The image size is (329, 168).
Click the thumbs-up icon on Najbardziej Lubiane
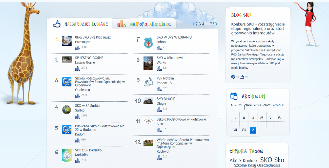point(57,24)
